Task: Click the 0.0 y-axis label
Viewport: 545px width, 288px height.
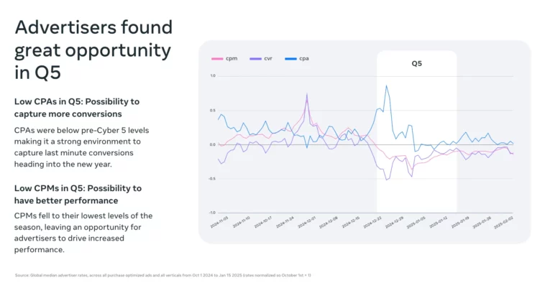Action: tap(213, 144)
